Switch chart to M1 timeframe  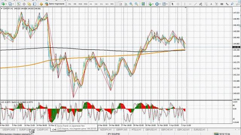(70, 4)
